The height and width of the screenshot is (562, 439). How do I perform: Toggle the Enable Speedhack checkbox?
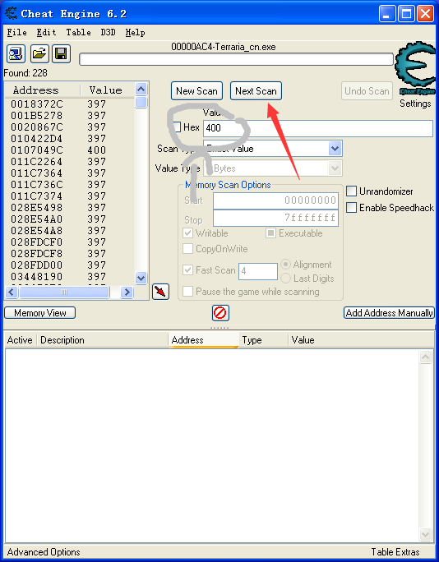tap(351, 208)
